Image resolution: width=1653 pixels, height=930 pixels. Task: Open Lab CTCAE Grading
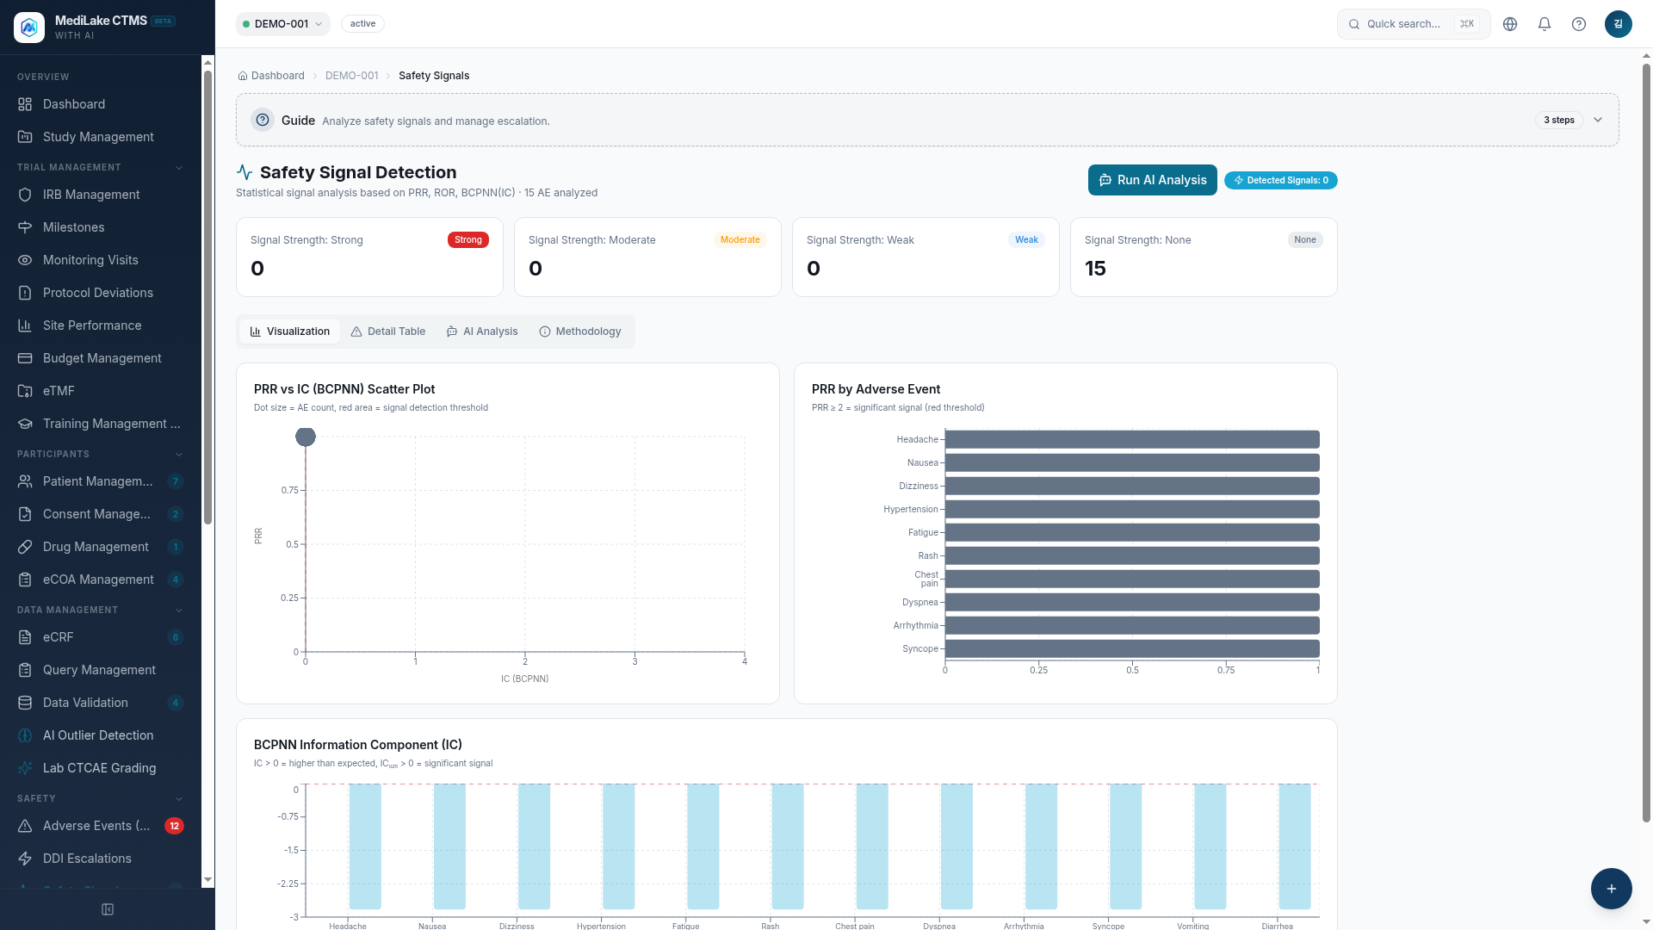101,768
